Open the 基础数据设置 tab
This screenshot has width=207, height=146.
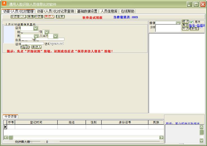point(87,11)
